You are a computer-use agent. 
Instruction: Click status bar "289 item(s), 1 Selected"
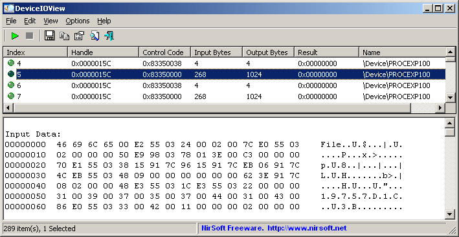point(39,229)
